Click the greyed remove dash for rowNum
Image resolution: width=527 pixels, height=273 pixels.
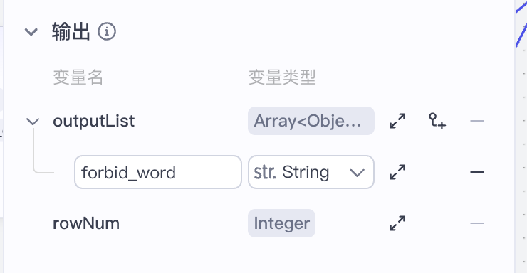click(x=476, y=223)
